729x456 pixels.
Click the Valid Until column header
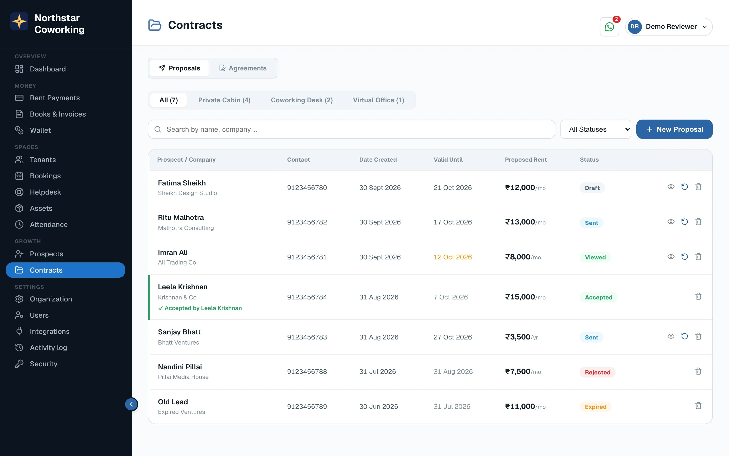tap(448, 160)
